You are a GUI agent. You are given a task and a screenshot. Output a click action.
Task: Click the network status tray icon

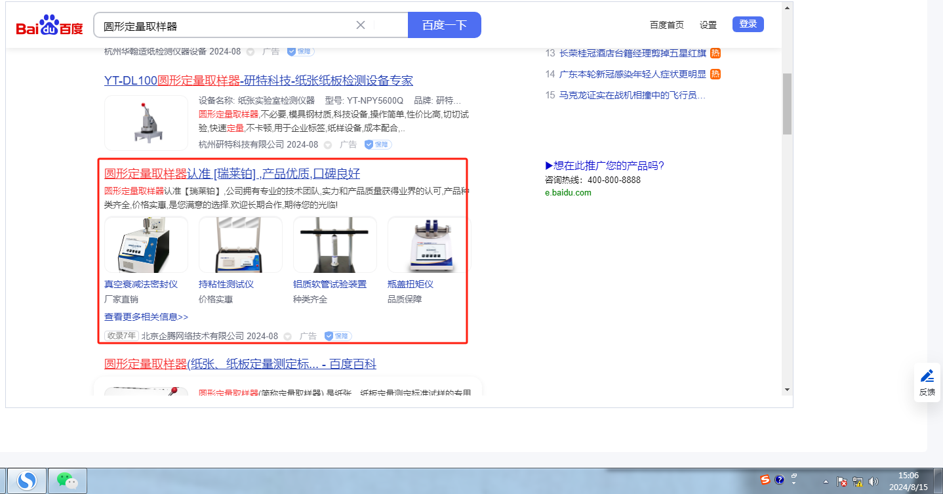click(x=857, y=482)
